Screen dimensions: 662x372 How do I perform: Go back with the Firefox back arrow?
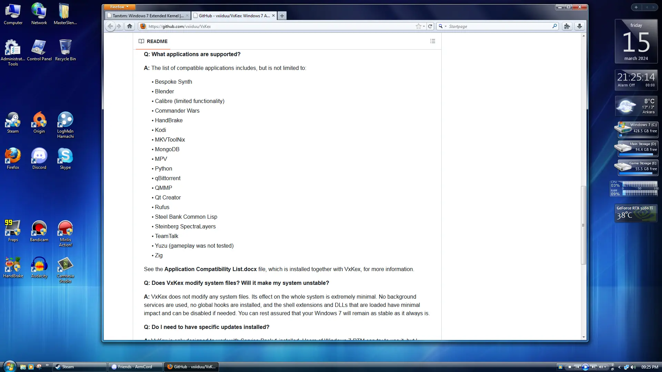click(x=110, y=26)
